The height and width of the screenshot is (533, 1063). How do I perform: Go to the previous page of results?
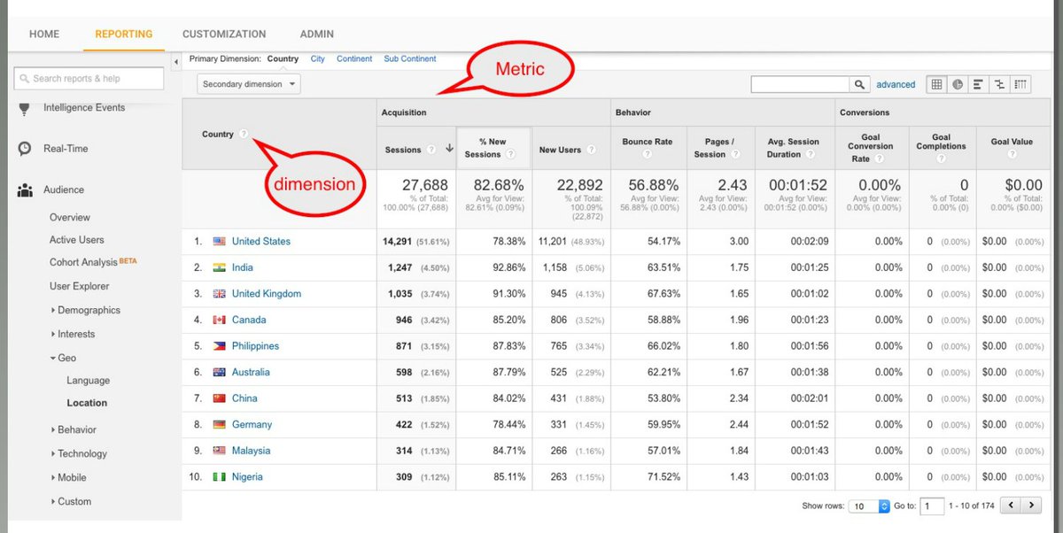1011,506
